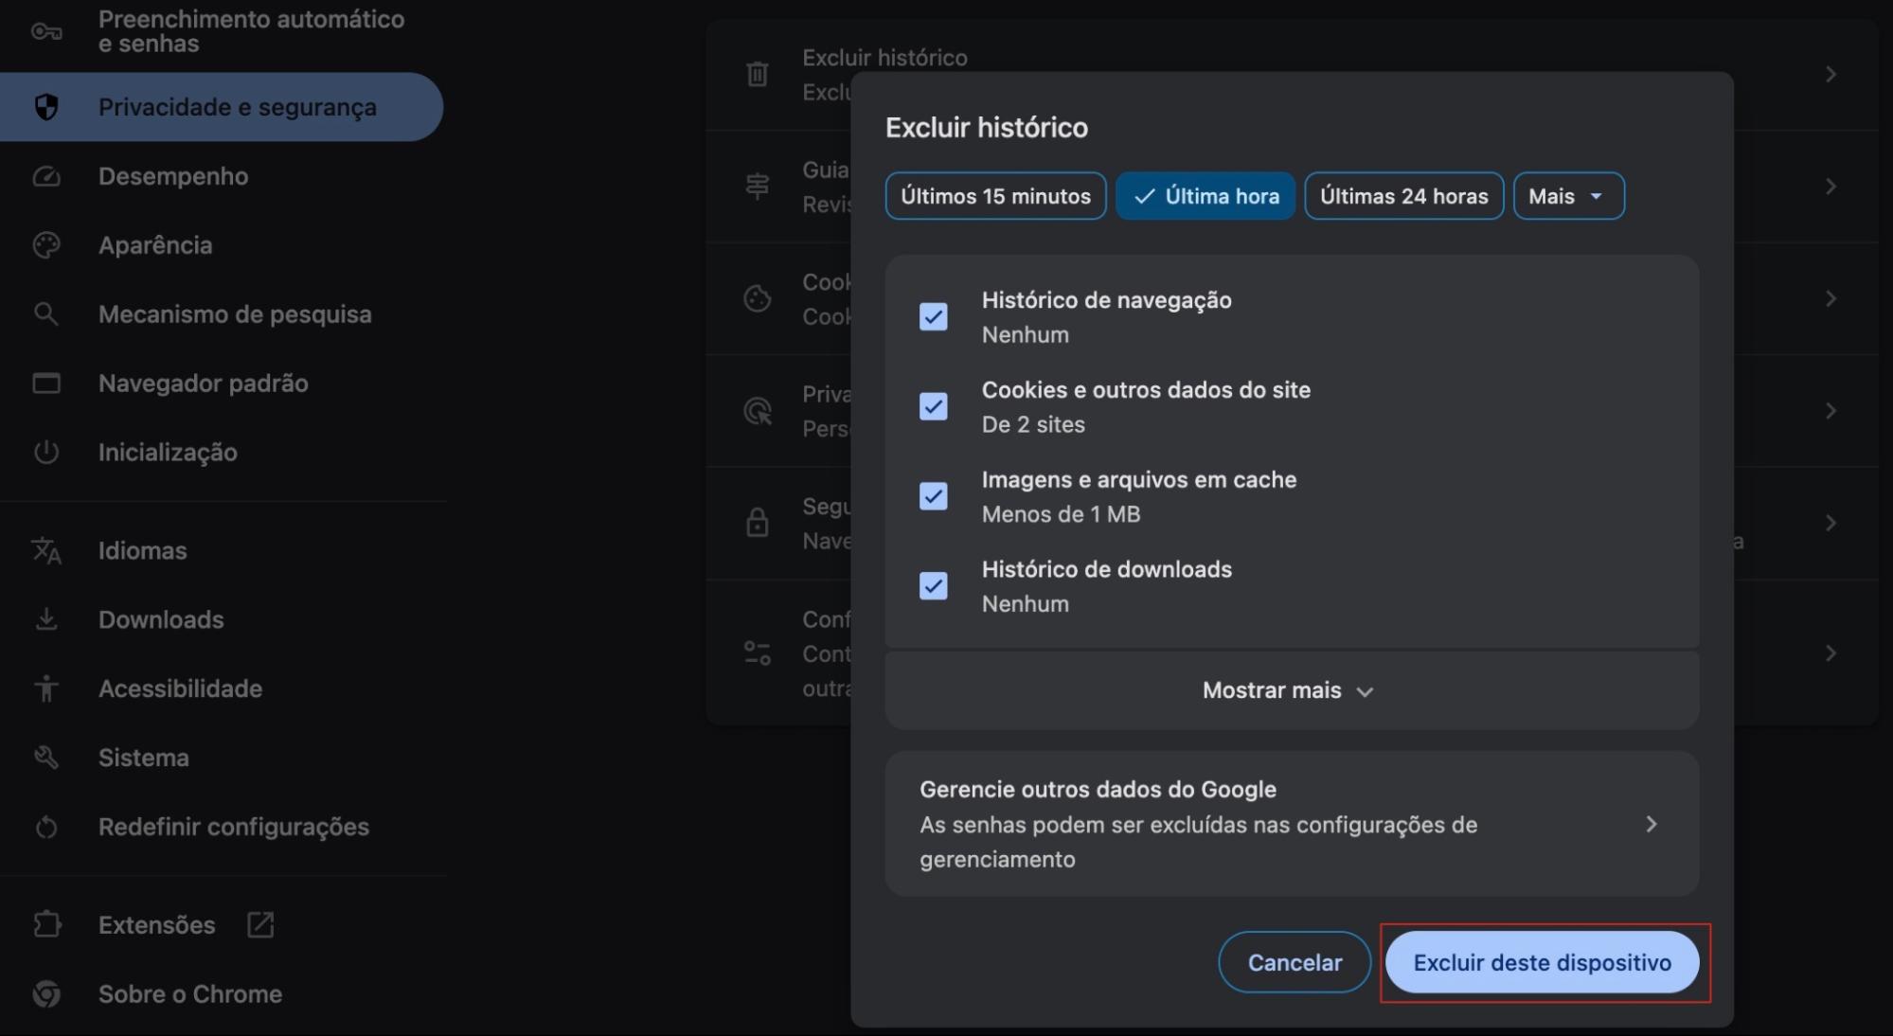This screenshot has width=1893, height=1036.
Task: Uncheck Imagens e arquivos em cache
Action: tap(933, 496)
